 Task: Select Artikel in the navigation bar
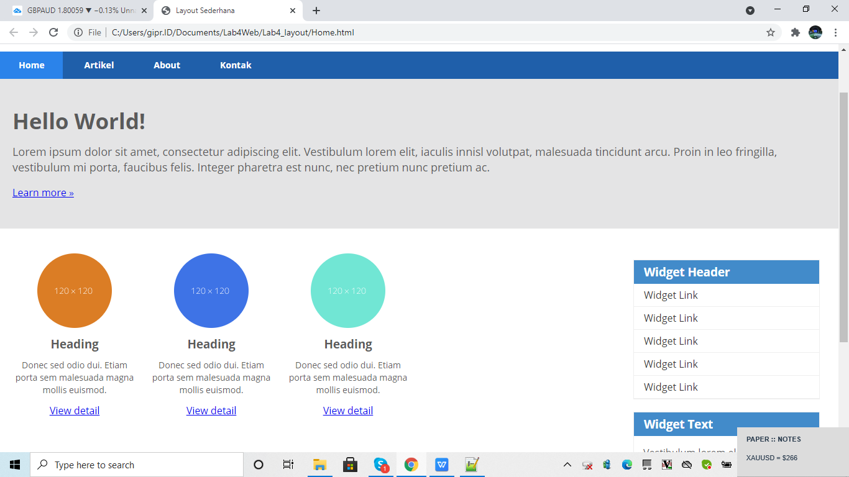tap(99, 65)
